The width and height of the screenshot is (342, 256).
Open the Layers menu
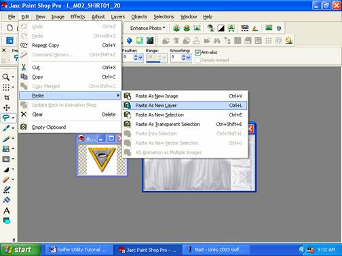[x=118, y=17]
